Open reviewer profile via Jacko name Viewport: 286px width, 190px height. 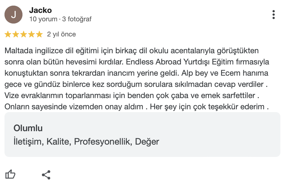point(40,10)
